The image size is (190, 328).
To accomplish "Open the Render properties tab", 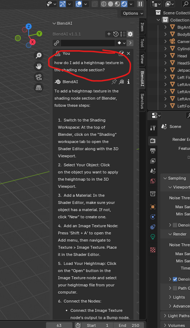I will (x=153, y=141).
